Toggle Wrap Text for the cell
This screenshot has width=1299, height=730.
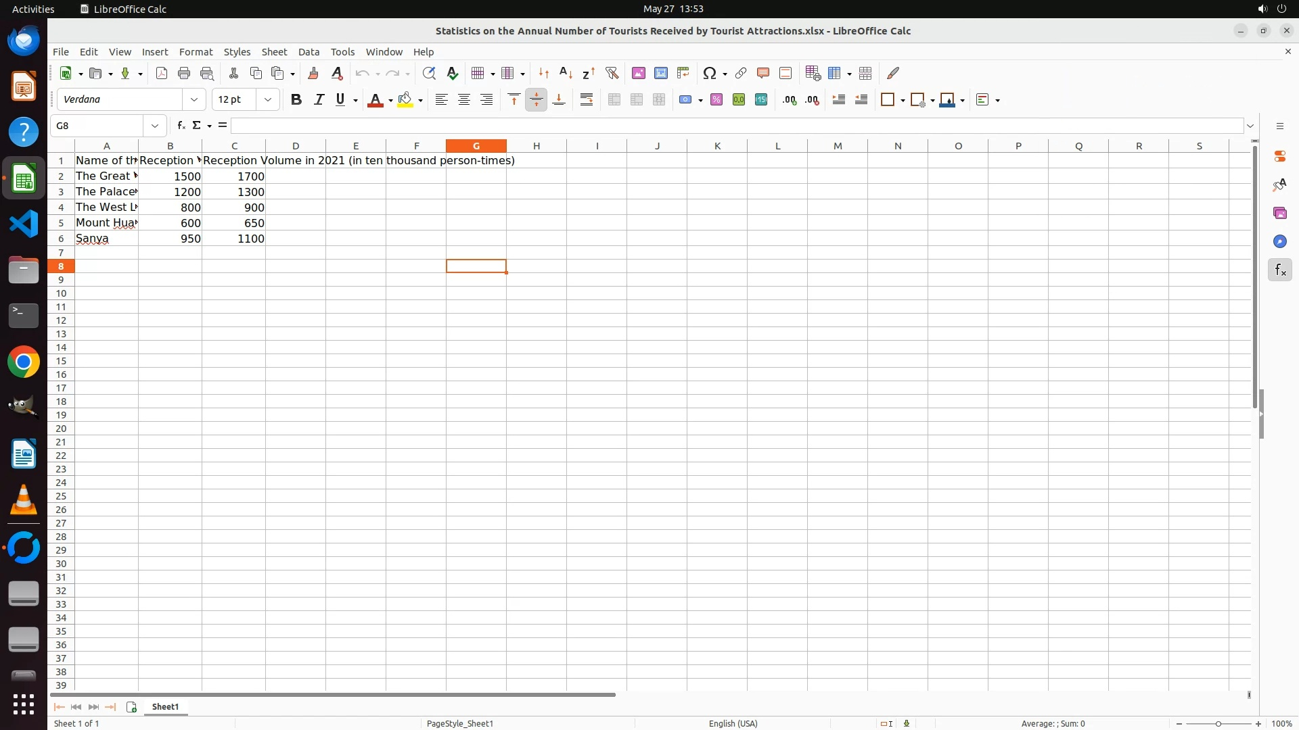[x=587, y=99]
